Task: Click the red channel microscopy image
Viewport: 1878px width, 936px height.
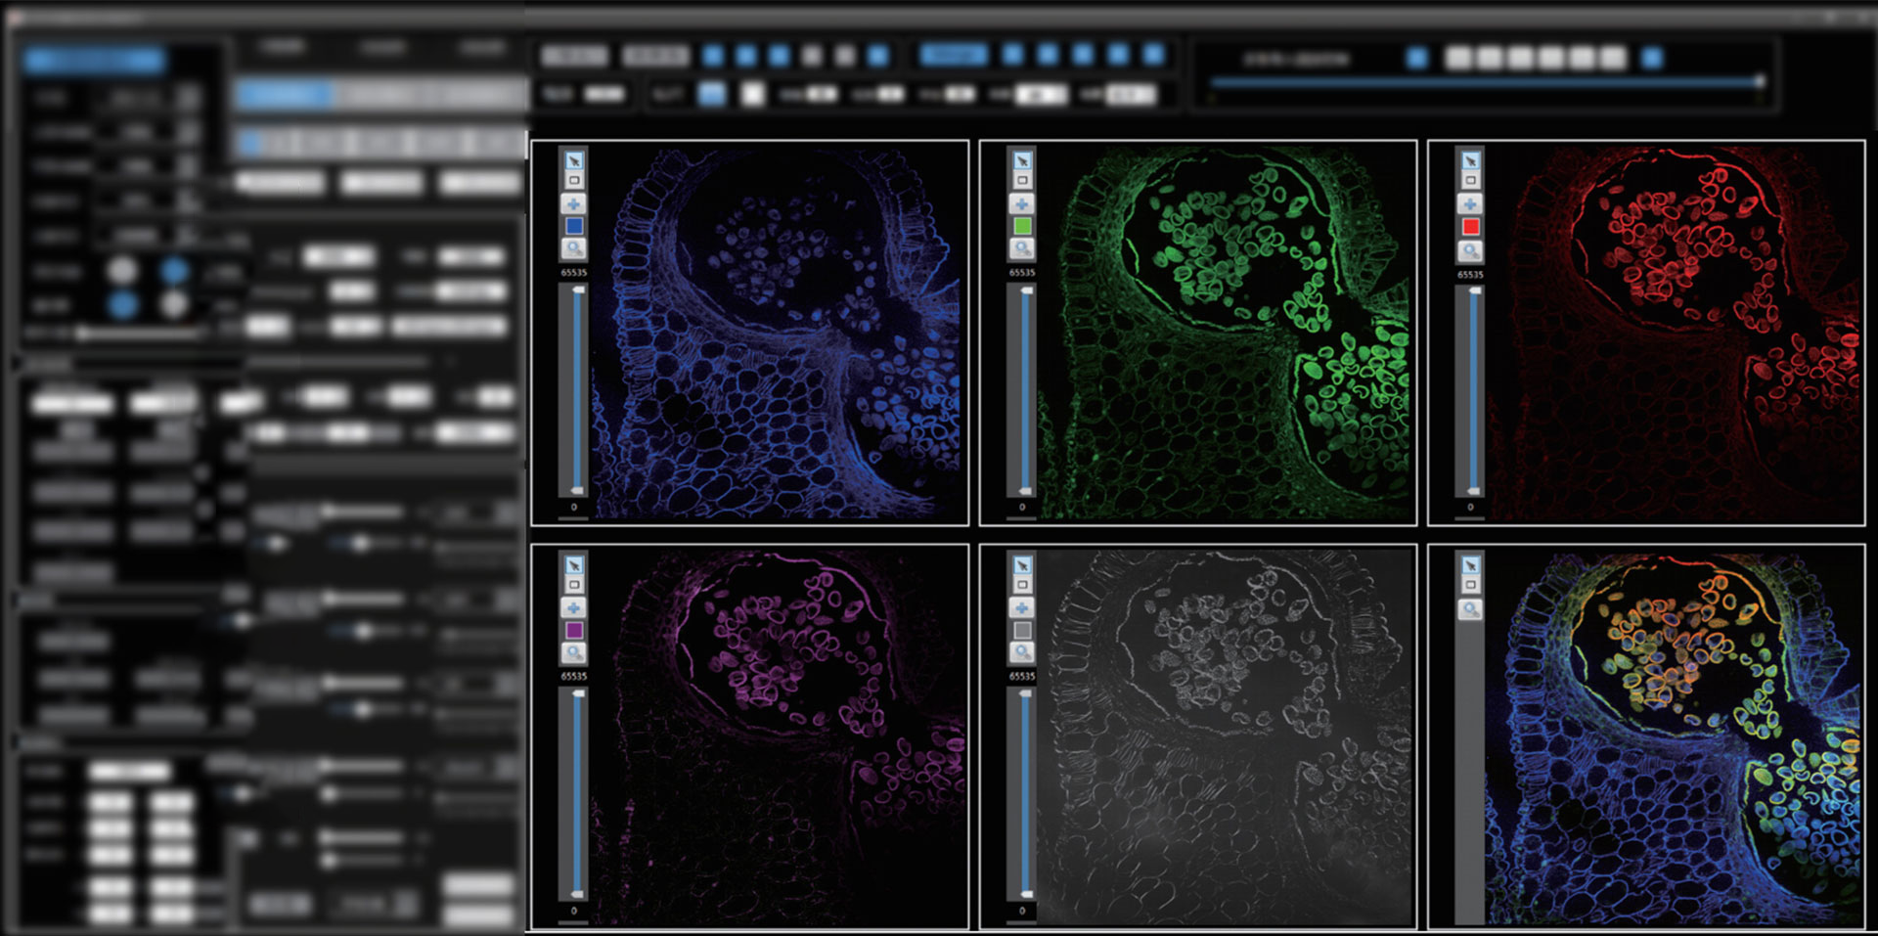Action: 1674,333
